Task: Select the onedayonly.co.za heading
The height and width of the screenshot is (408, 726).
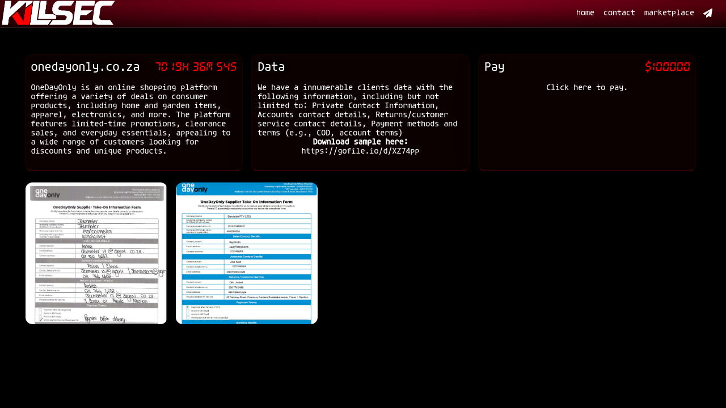Action: (85, 67)
